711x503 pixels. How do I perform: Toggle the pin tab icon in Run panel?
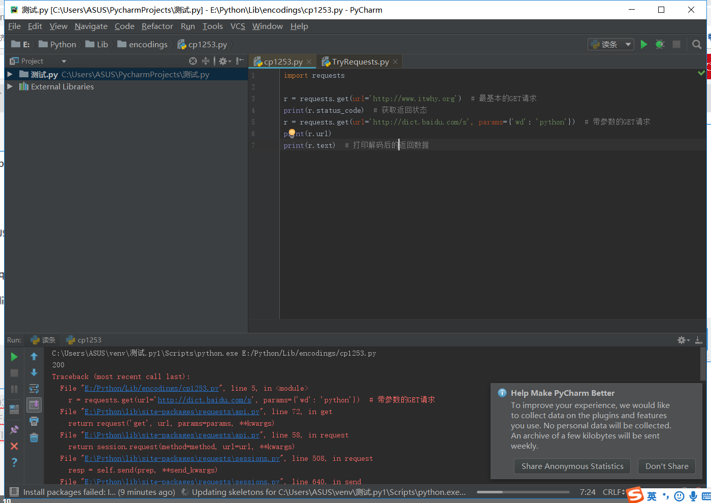click(x=14, y=430)
